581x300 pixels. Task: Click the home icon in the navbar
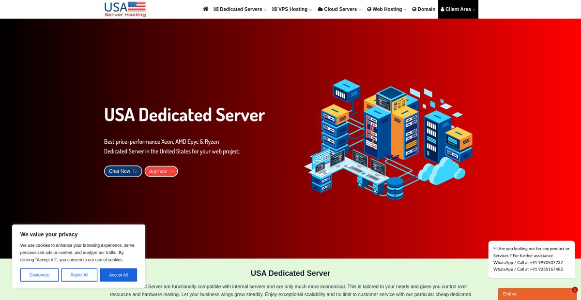click(205, 9)
